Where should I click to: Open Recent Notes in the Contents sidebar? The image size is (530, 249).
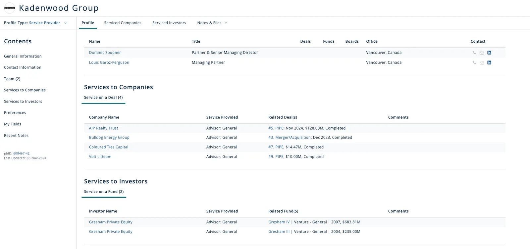click(x=16, y=136)
